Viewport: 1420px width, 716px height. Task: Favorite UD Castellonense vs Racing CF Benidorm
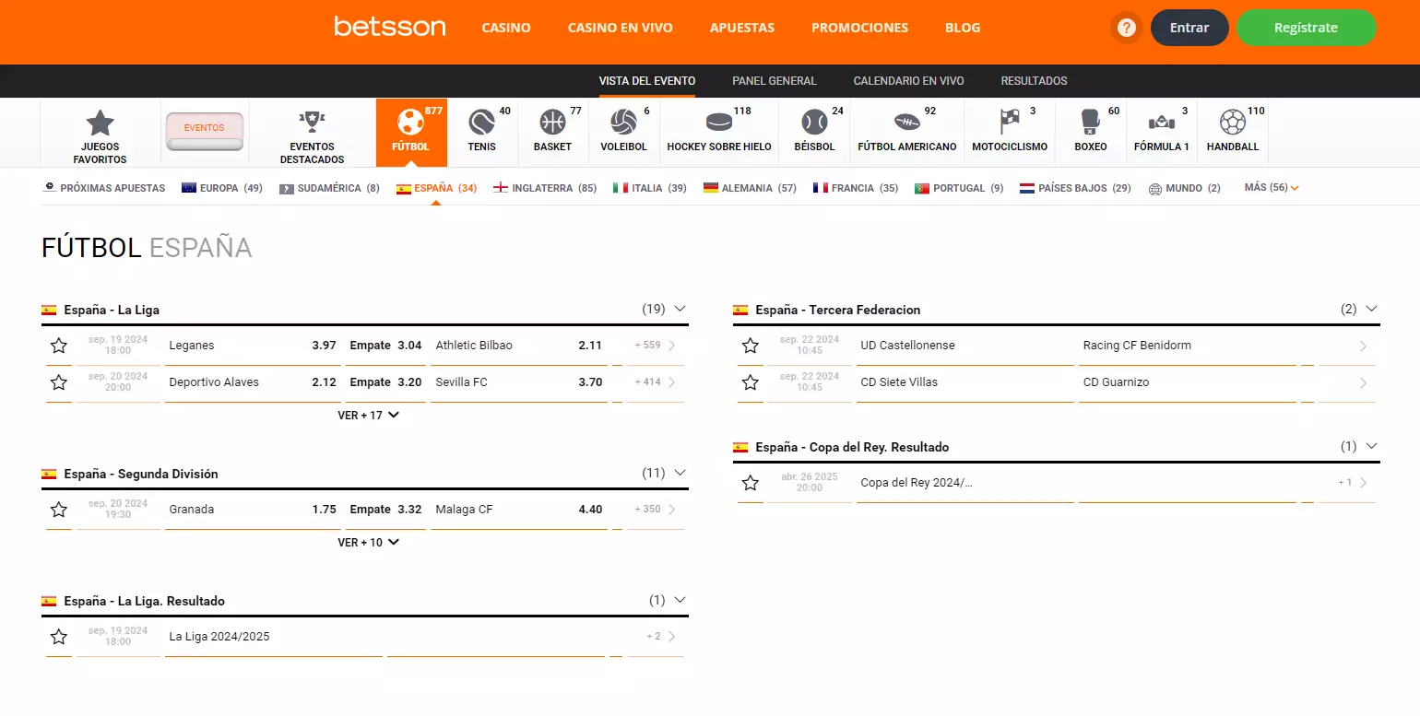coord(751,346)
